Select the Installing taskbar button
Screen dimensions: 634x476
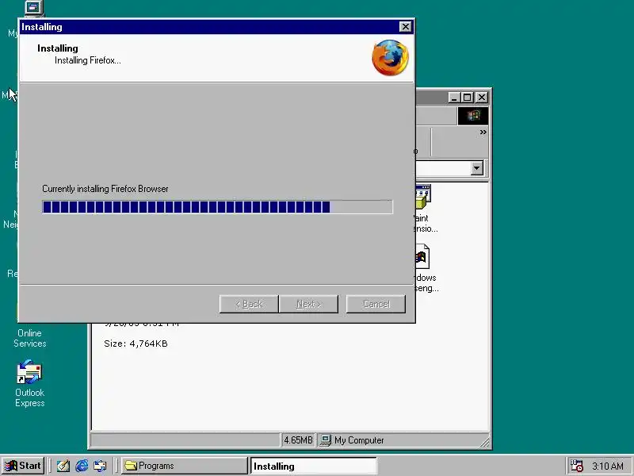point(313,466)
